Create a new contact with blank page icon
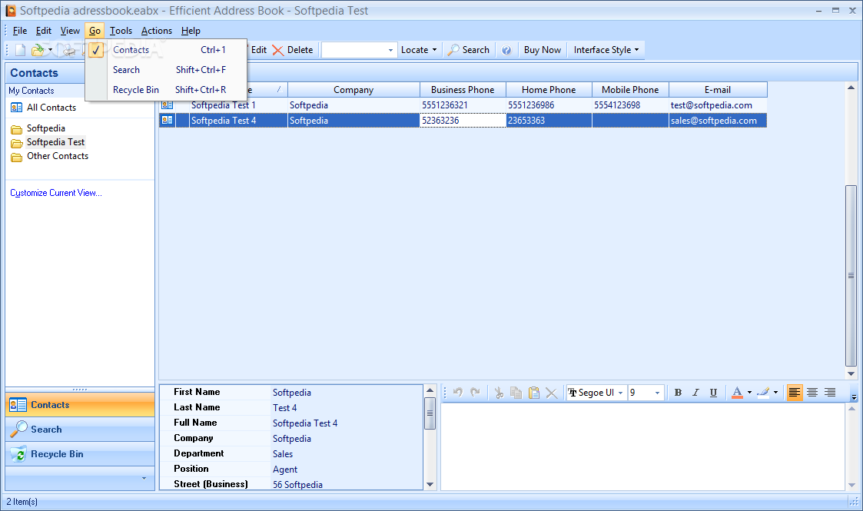This screenshot has height=511, width=863. coord(20,50)
